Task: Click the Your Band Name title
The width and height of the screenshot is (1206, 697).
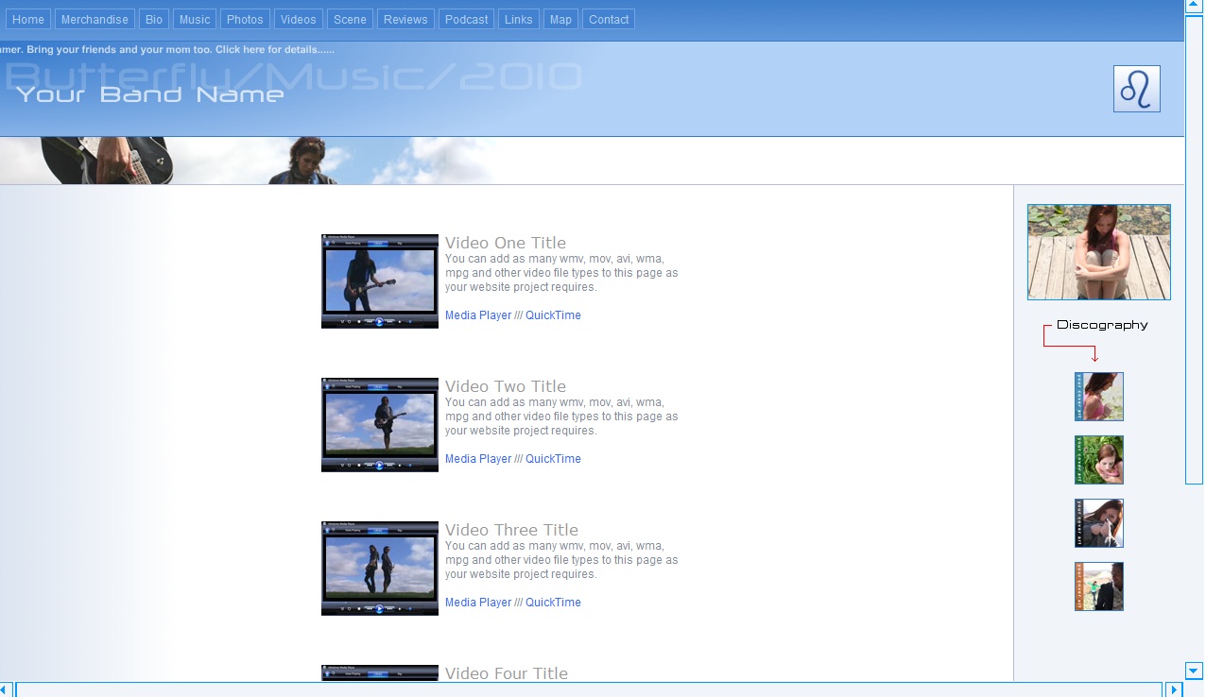Action: coord(149,94)
